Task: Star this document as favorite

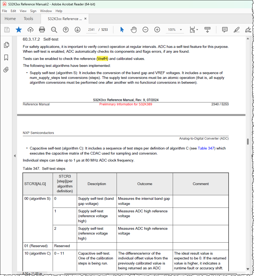Action: [x=19, y=30]
